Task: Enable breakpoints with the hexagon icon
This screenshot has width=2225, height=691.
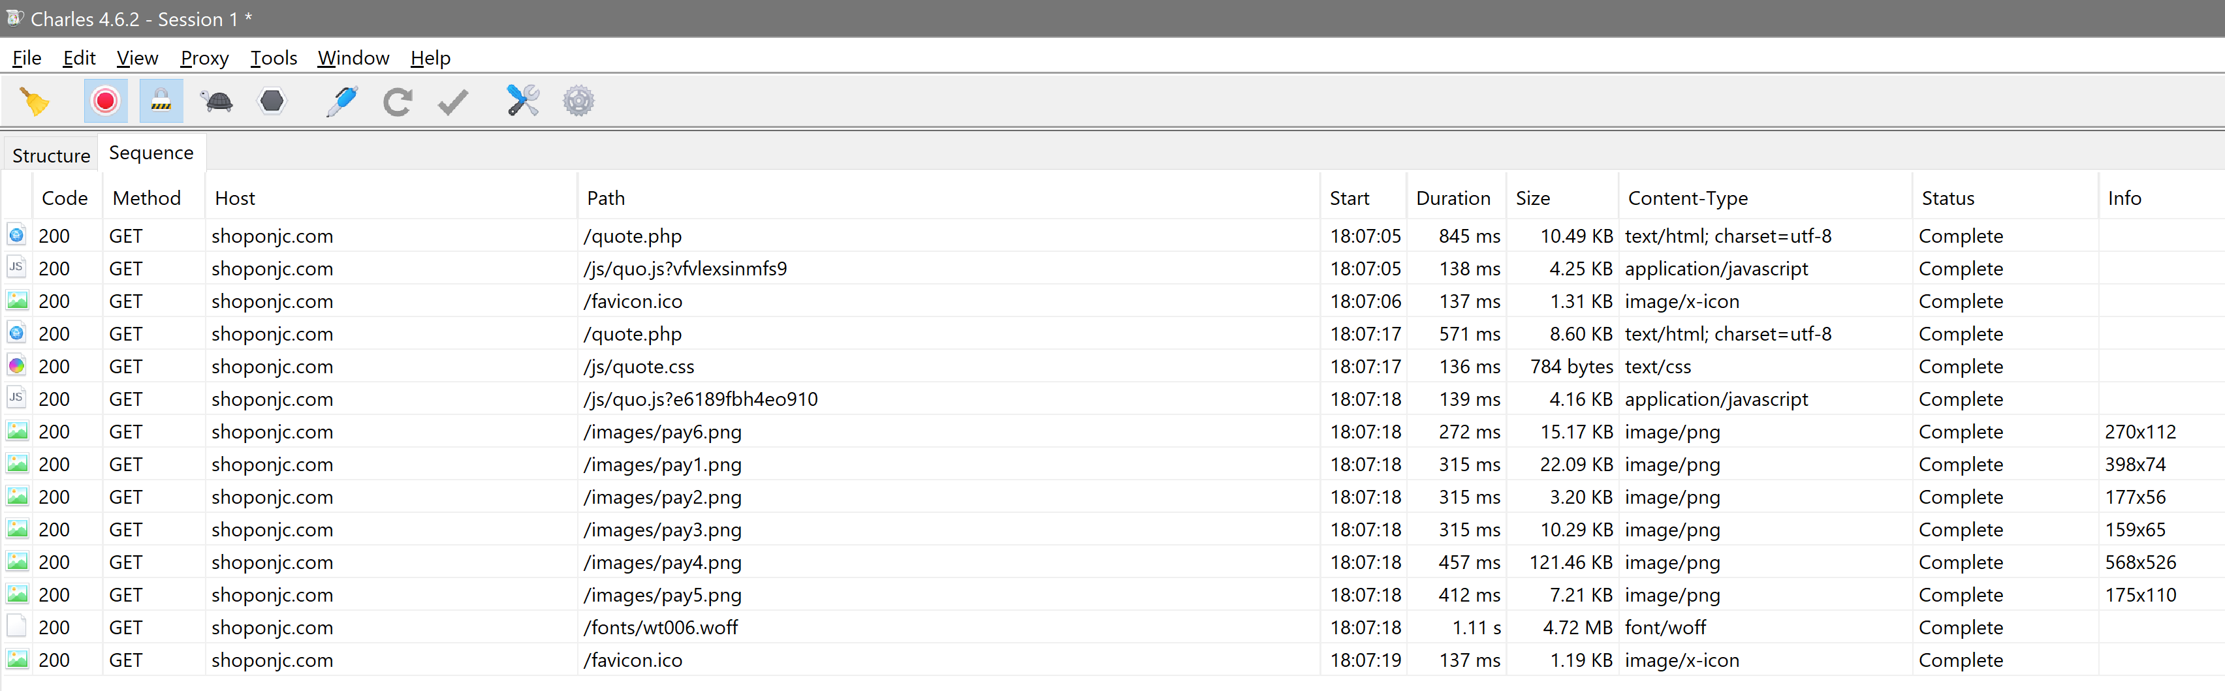Action: coord(272,101)
